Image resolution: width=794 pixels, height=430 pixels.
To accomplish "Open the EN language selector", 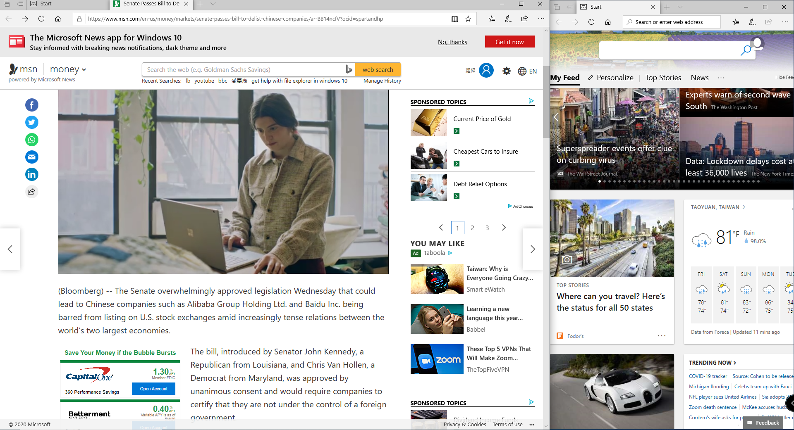I will coord(528,71).
